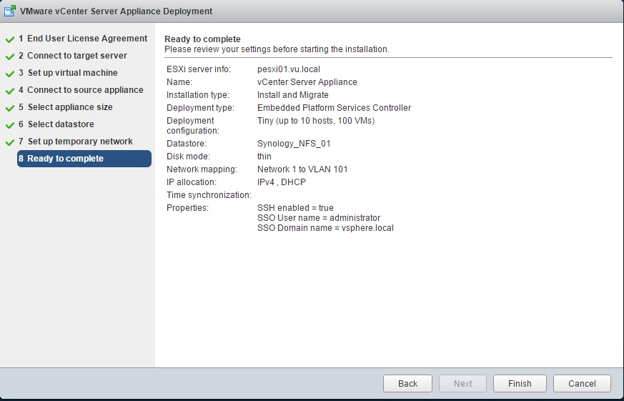Click Finish to start the installation
Screen dimensions: 624x401
pyautogui.click(x=520, y=383)
